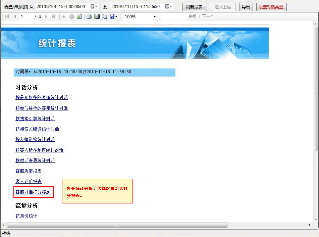Refresh the report via toolbar icon
Screen dimensions: 319x237
pos(79,16)
